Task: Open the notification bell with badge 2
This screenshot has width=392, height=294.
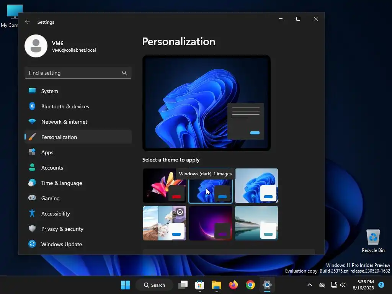Action: [x=381, y=285]
